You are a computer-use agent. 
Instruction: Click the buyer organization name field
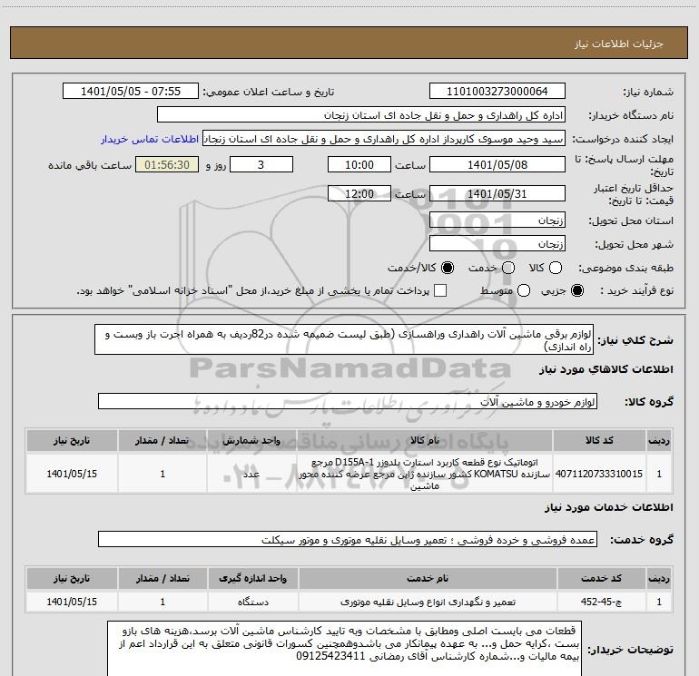[361, 115]
